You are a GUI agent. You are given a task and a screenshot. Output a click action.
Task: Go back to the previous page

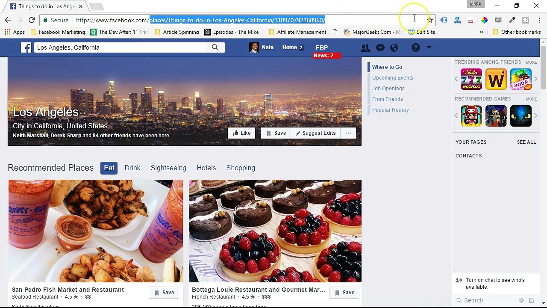point(8,20)
